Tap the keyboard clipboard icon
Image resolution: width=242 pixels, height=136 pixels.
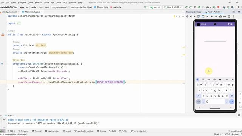(214, 79)
